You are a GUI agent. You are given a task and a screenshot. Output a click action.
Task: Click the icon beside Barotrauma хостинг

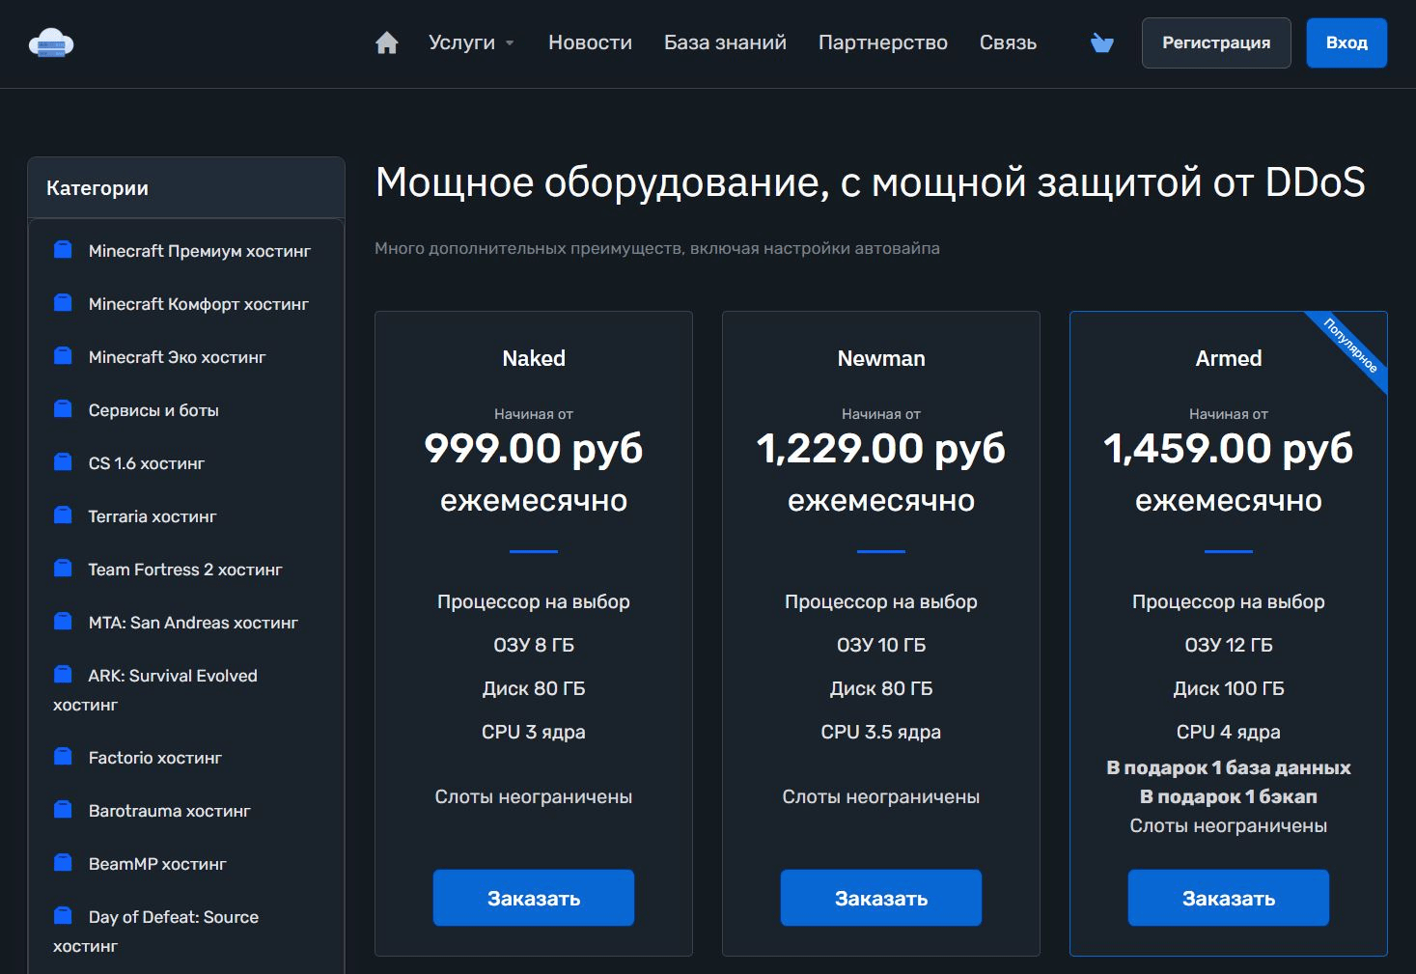point(63,810)
